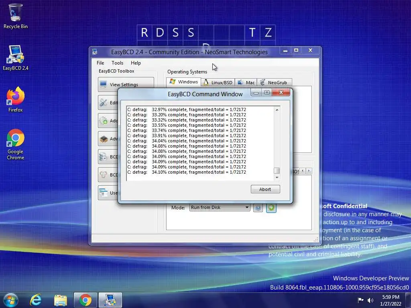Screen dimensions: 411x308
Task: Click the penguin icon on Linux/BSD tab
Action: [206, 82]
